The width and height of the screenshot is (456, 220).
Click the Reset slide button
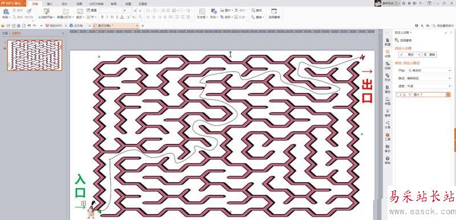tap(92, 10)
